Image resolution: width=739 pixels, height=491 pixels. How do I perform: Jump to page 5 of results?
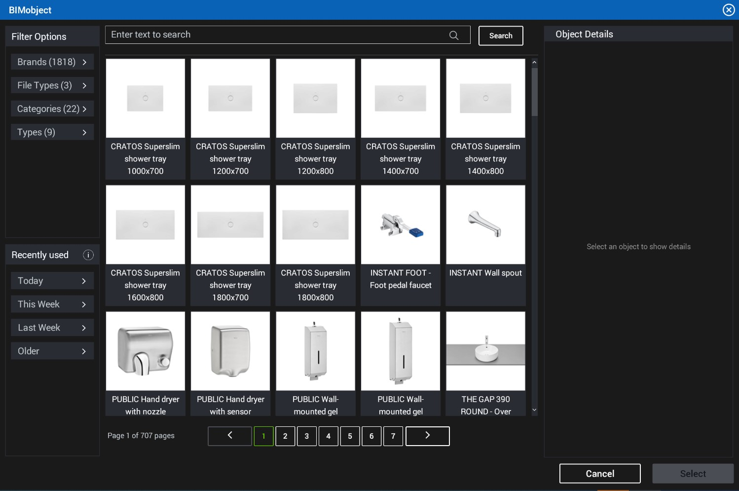pos(350,436)
